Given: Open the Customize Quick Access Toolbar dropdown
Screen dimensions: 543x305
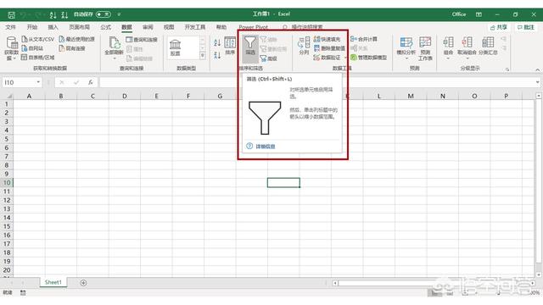Looking at the screenshot, I should pyautogui.click(x=119, y=14).
